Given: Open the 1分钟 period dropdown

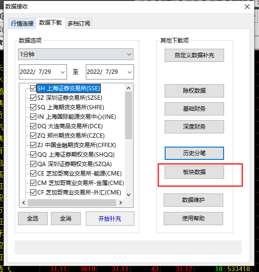Looking at the screenshot, I should 75,54.
